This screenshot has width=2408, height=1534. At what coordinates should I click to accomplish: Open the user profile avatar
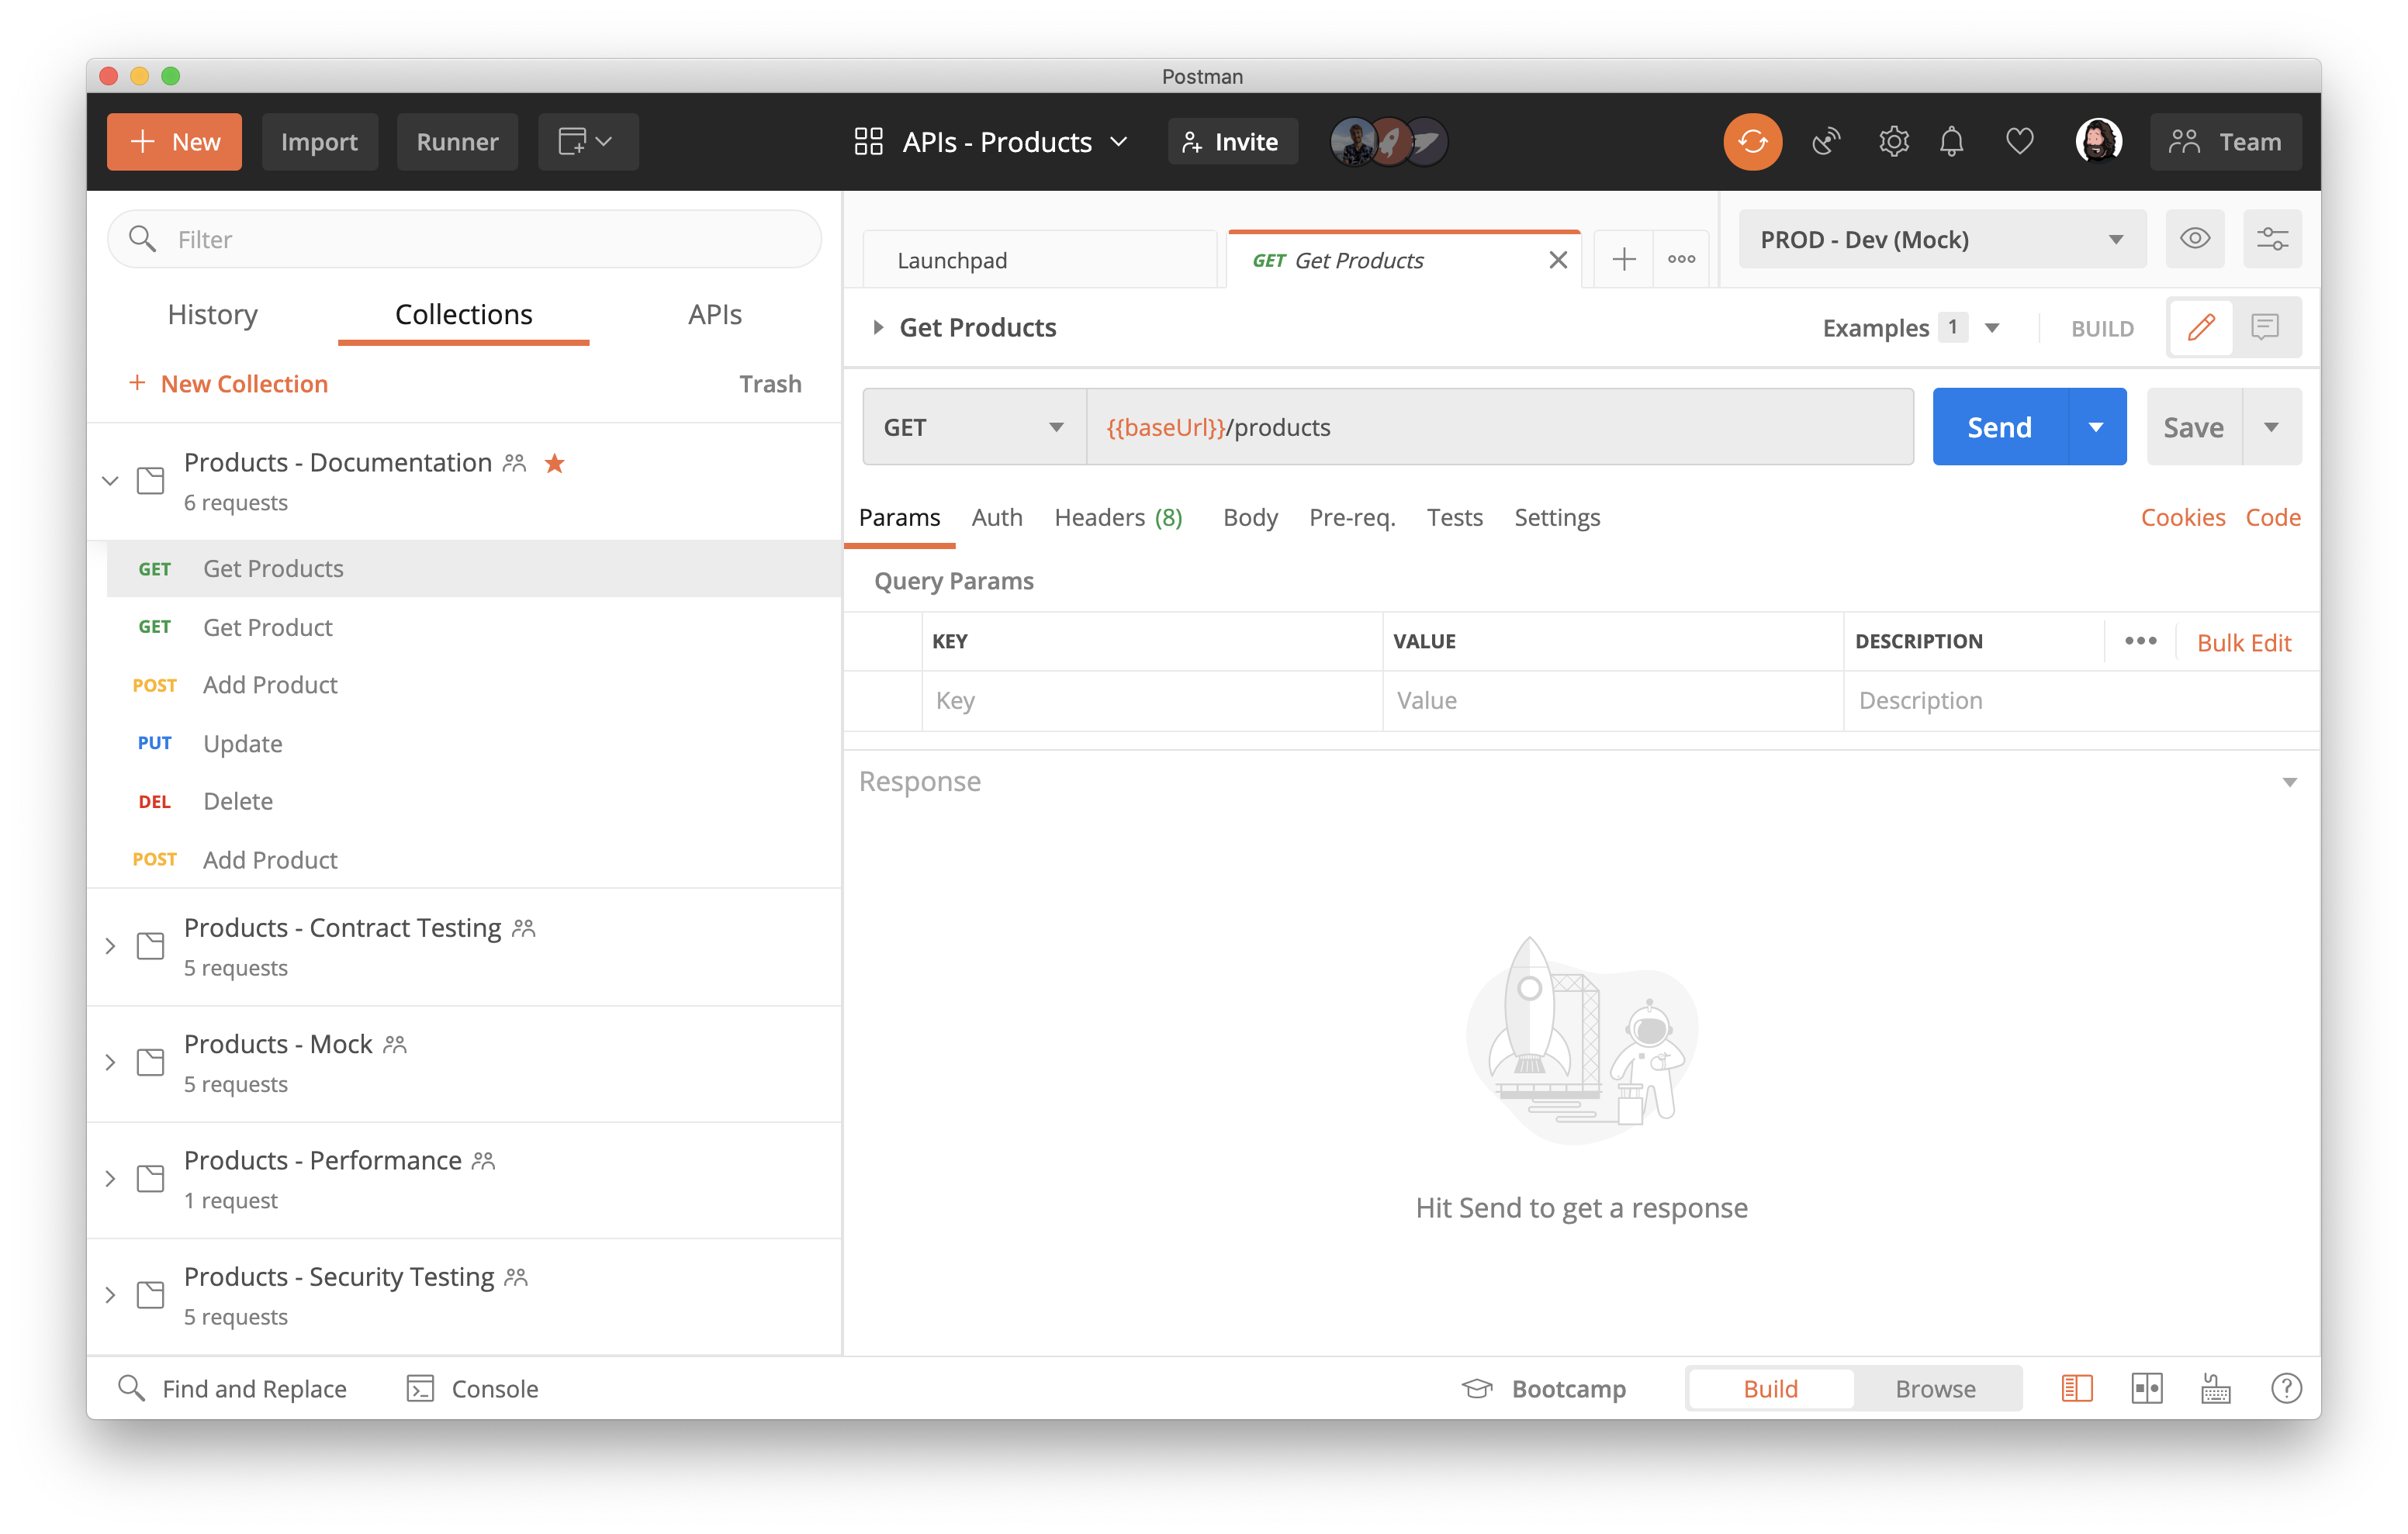coord(2098,142)
